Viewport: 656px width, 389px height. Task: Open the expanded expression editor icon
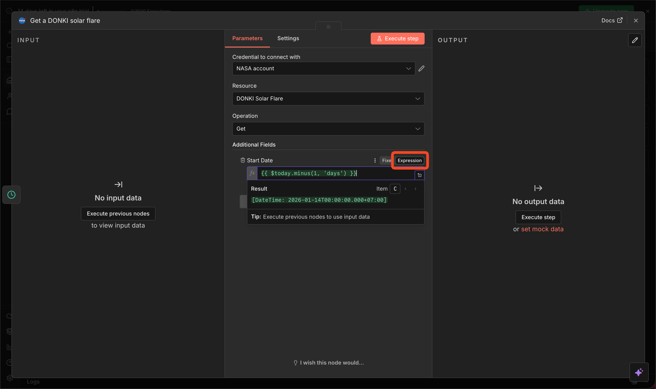coord(420,175)
